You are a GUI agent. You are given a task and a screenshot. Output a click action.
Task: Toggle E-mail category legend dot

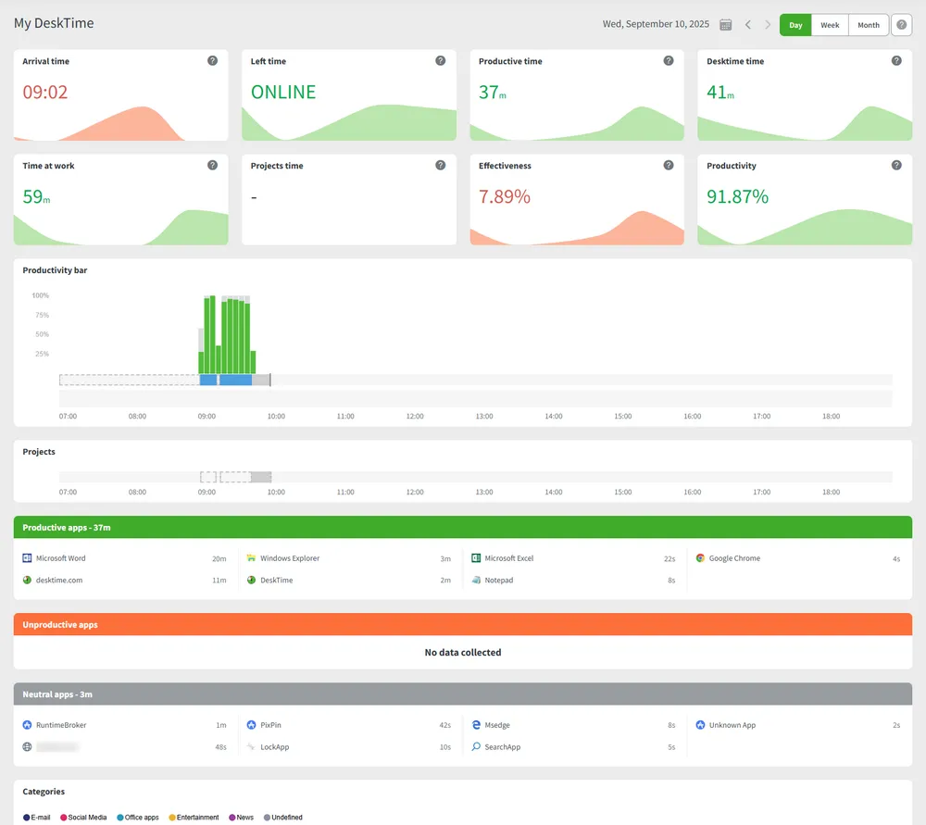coord(27,818)
